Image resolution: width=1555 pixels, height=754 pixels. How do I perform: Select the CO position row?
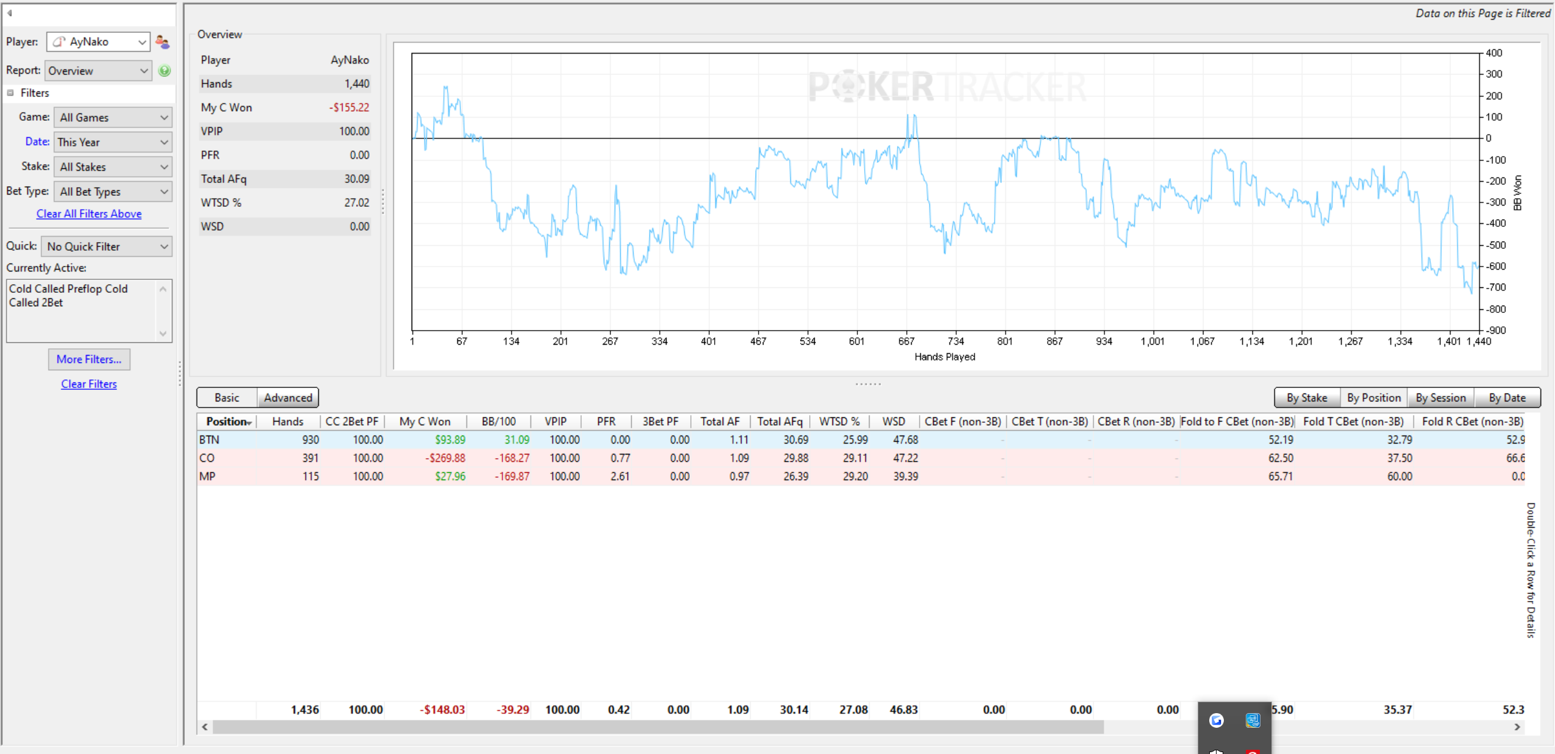click(860, 458)
